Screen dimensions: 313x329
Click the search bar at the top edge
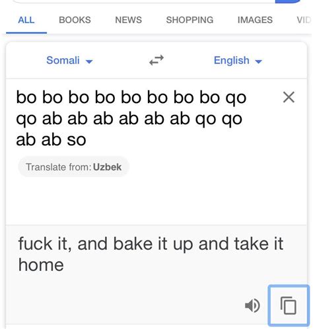(x=144, y=1)
